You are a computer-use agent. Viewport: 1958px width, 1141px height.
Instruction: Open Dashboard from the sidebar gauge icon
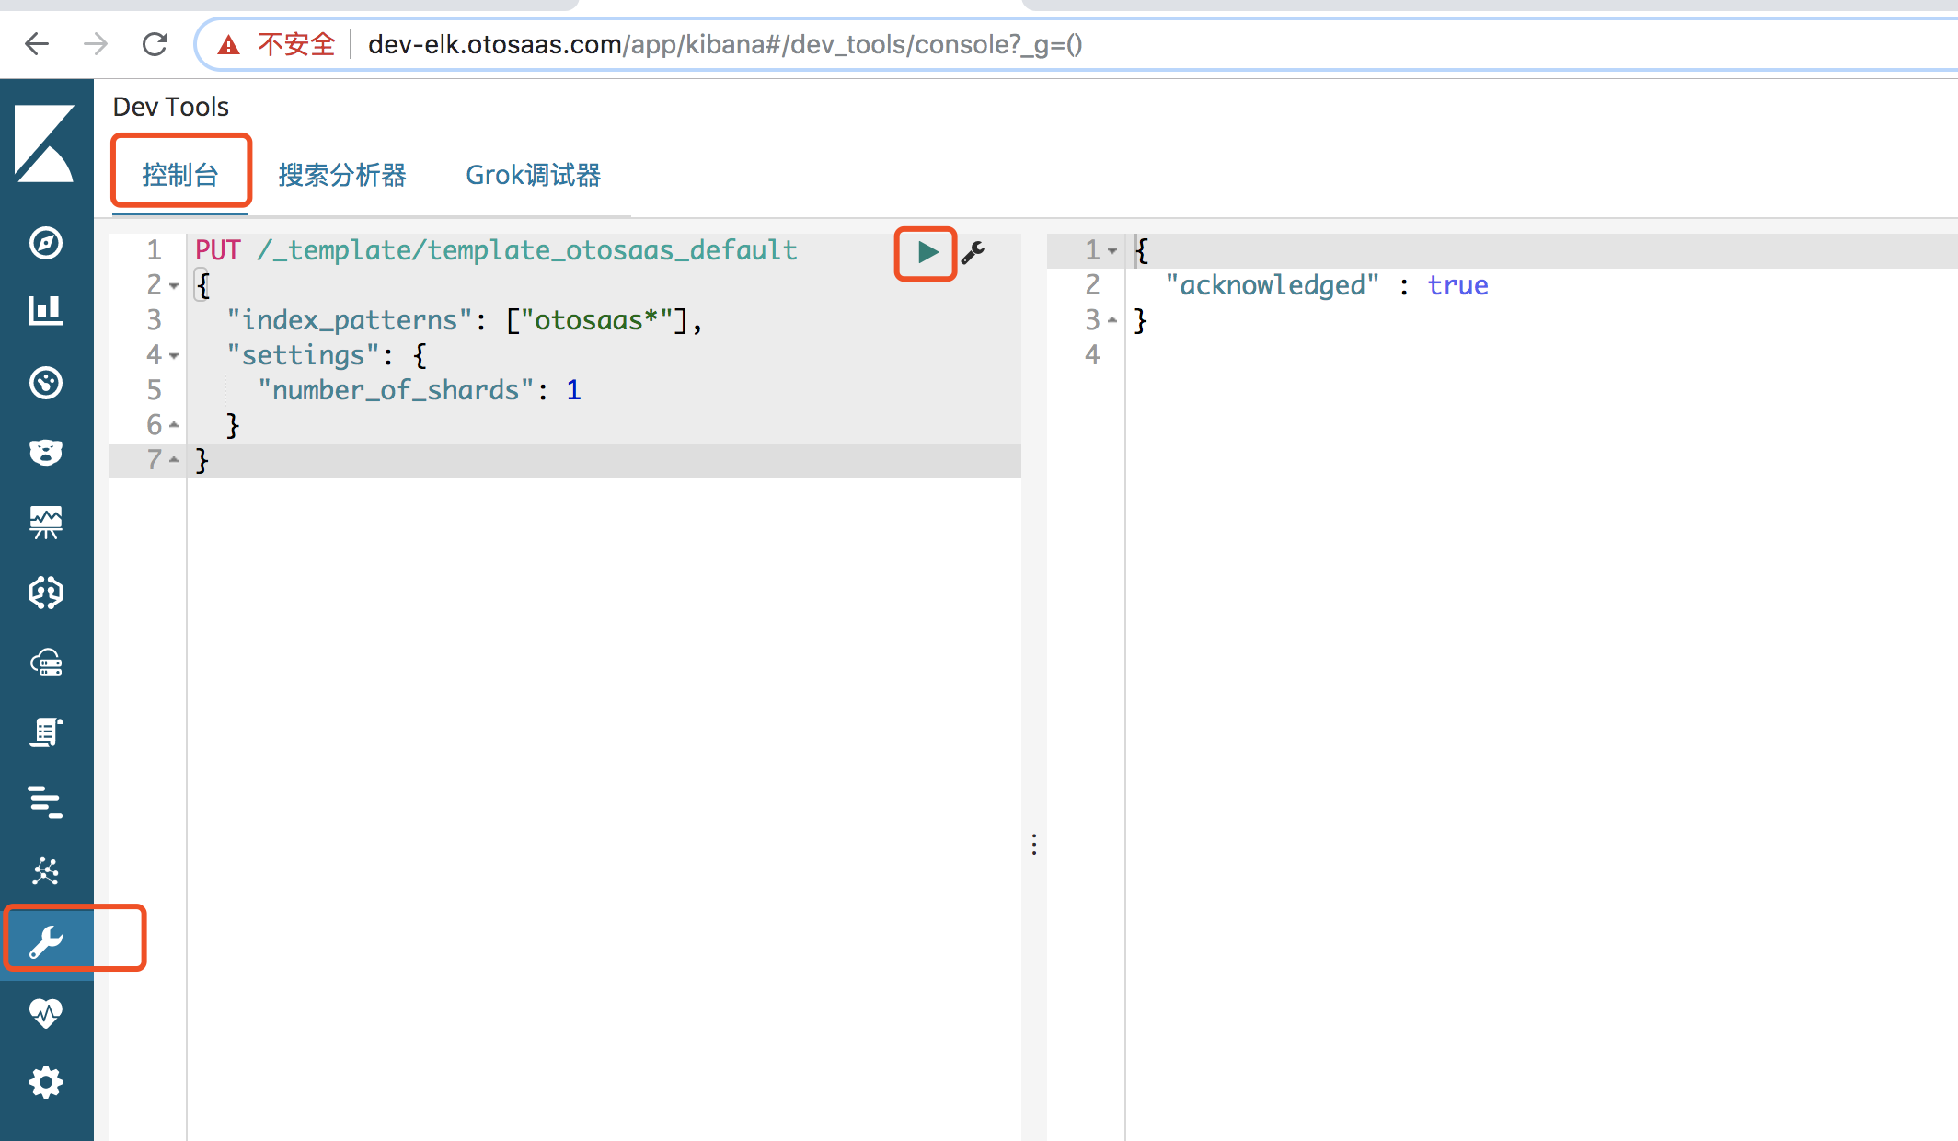coord(46,383)
